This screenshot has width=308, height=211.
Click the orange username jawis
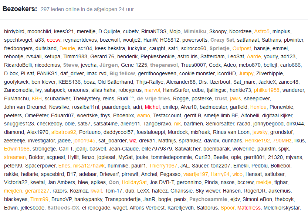click(235, 98)
